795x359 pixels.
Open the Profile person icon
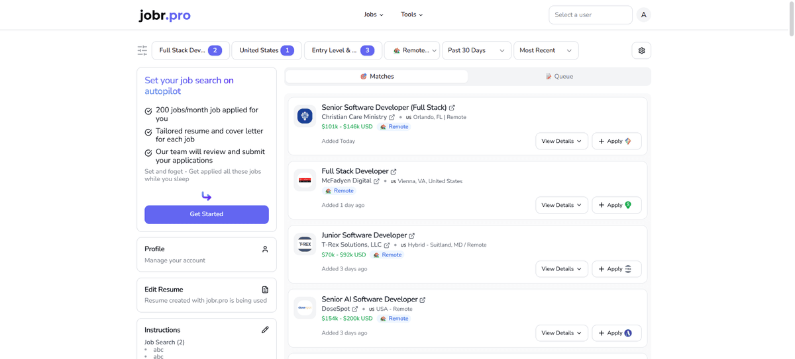click(x=265, y=249)
